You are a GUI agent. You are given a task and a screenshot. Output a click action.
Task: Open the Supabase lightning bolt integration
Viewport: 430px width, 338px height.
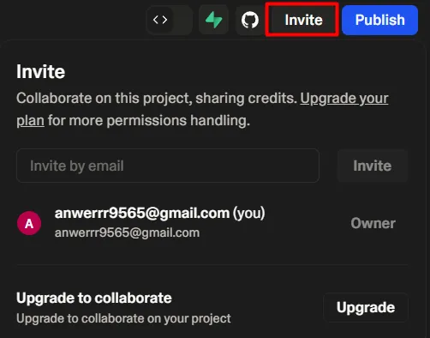click(213, 20)
